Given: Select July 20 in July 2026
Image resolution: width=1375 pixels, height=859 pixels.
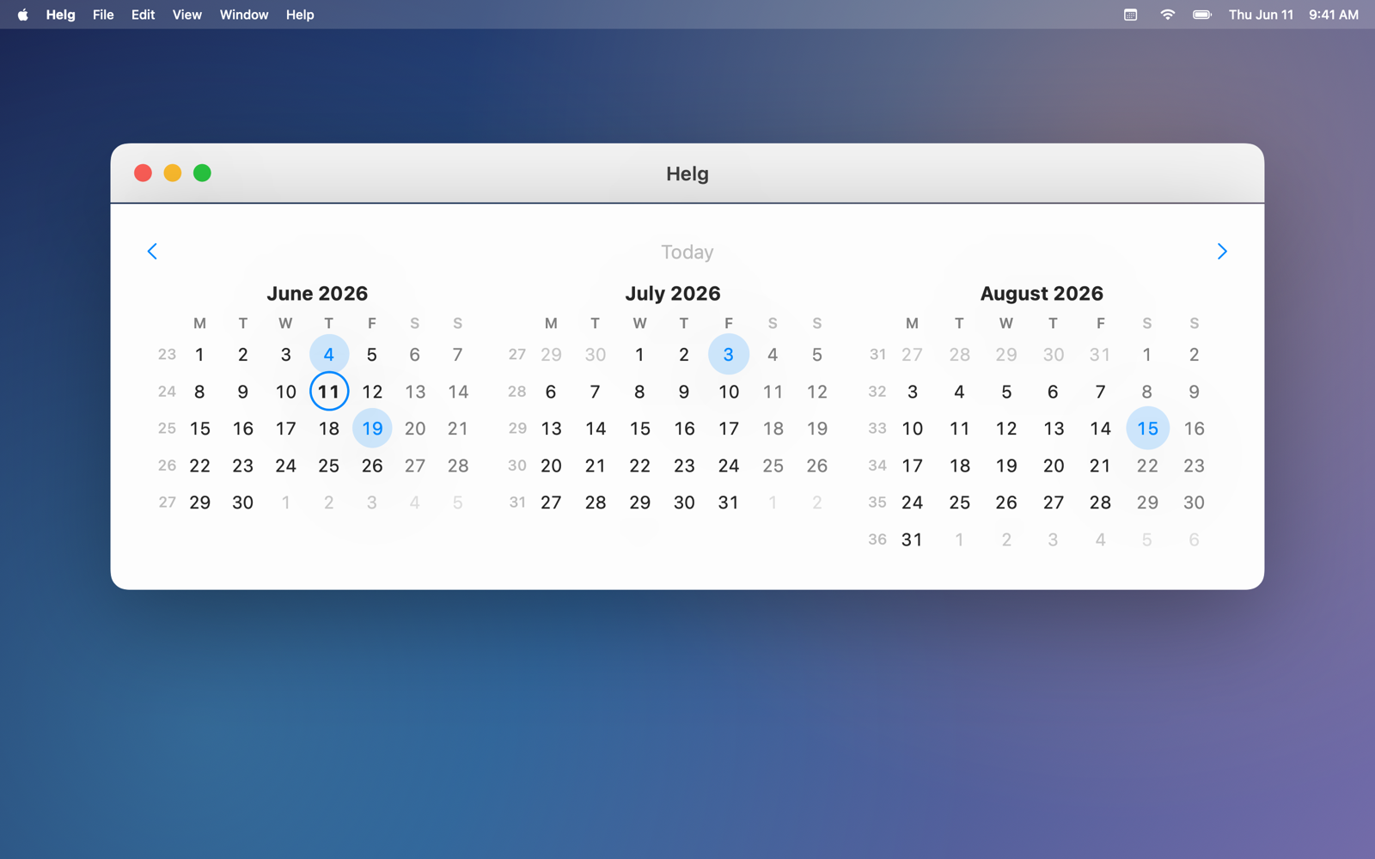Looking at the screenshot, I should coord(551,466).
